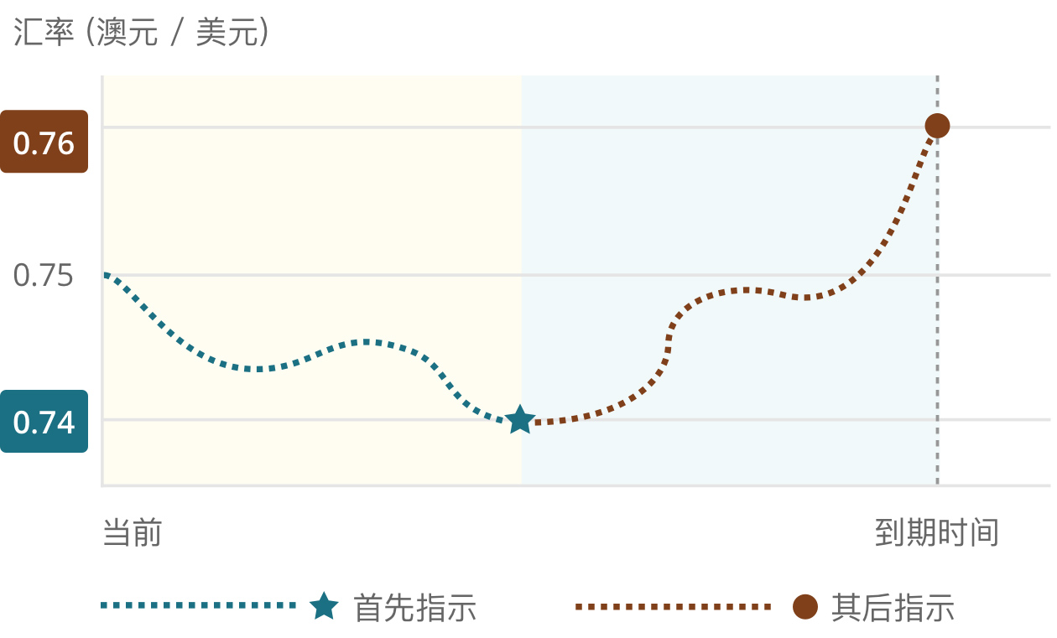The height and width of the screenshot is (638, 1057).
Task: Click the brown dotted line sample in legend
Action: point(674,605)
